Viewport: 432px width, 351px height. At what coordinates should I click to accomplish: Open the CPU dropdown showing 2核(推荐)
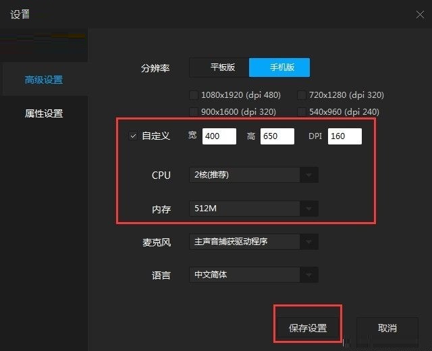254,175
